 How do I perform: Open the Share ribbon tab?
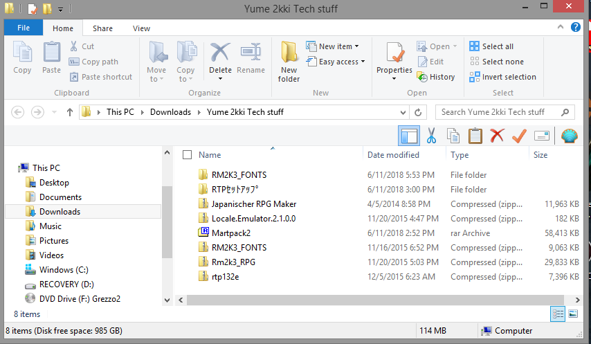tap(102, 28)
